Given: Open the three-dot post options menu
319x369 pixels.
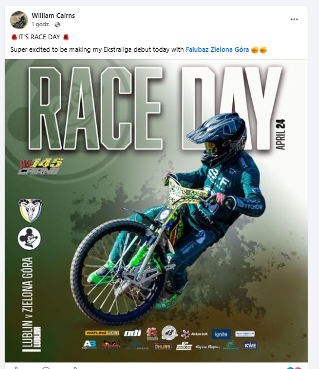Looking at the screenshot, I should (294, 20).
